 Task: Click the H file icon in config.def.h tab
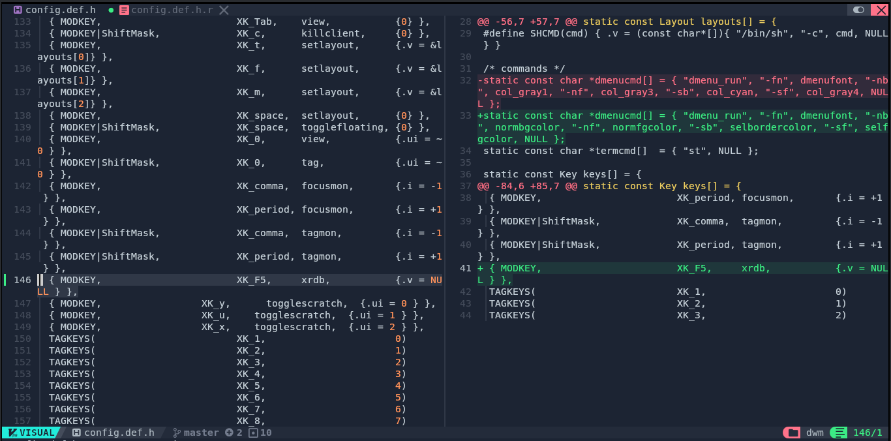[17, 10]
